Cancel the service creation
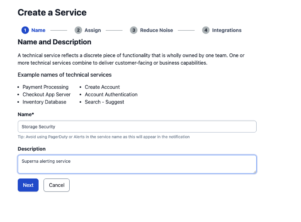This screenshot has width=301, height=222. 57,185
